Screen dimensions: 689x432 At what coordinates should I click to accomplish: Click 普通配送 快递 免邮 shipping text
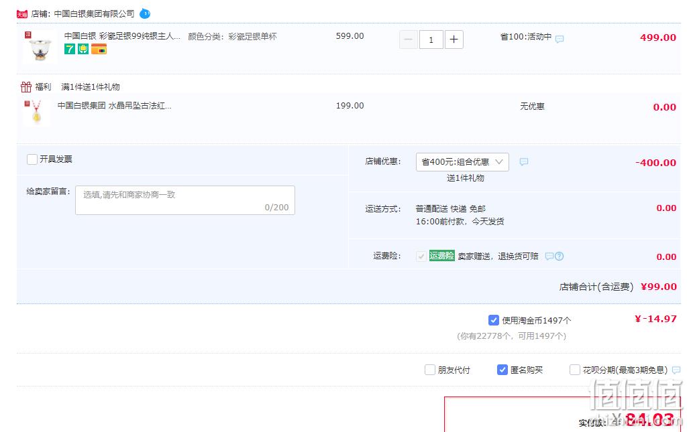(x=450, y=209)
